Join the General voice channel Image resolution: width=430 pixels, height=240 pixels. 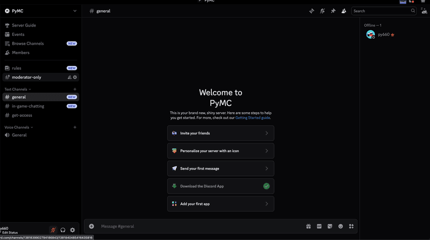click(41, 135)
